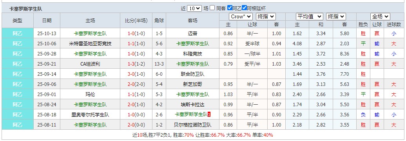
Task: Click corner count 13-3
Action: [x=159, y=64]
